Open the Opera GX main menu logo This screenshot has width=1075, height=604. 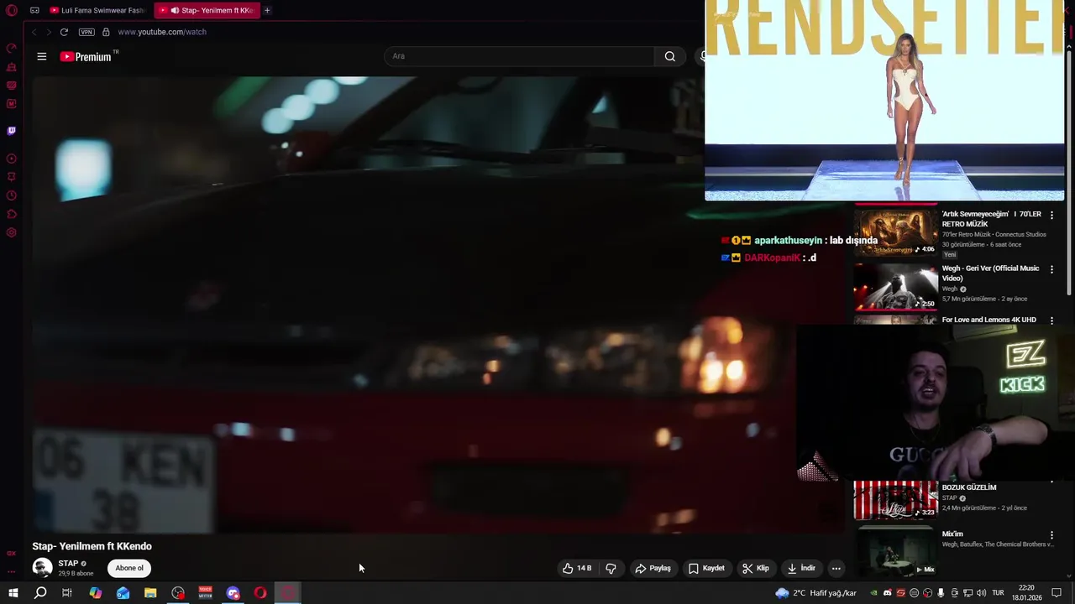[12, 10]
